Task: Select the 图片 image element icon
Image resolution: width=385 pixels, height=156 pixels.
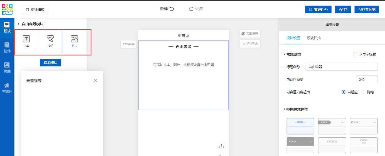Action: coord(74,39)
